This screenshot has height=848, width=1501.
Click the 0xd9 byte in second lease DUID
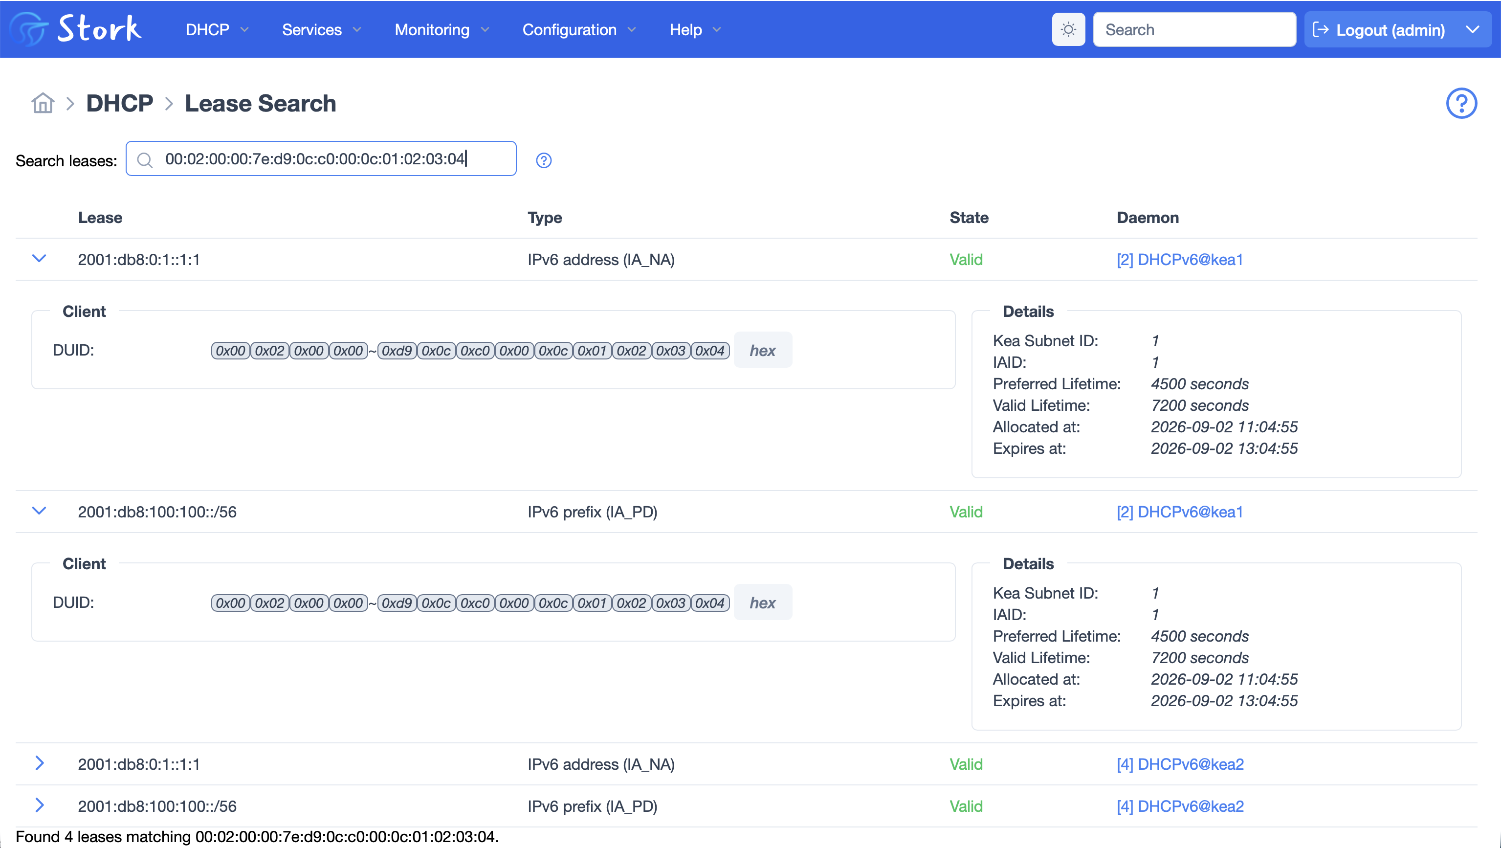point(397,603)
